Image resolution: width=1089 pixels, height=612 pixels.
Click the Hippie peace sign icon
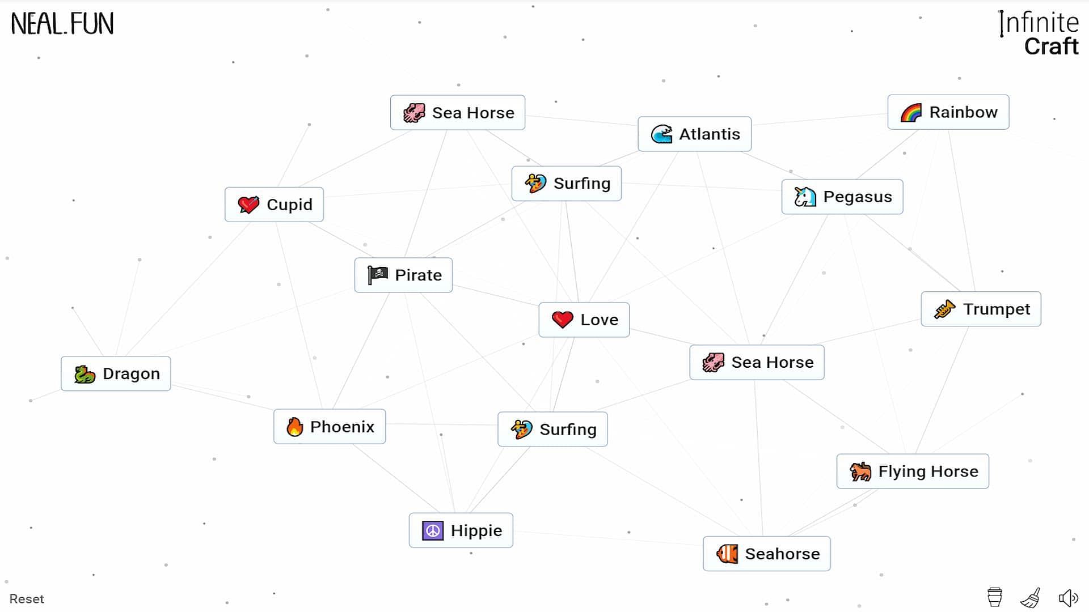[432, 530]
